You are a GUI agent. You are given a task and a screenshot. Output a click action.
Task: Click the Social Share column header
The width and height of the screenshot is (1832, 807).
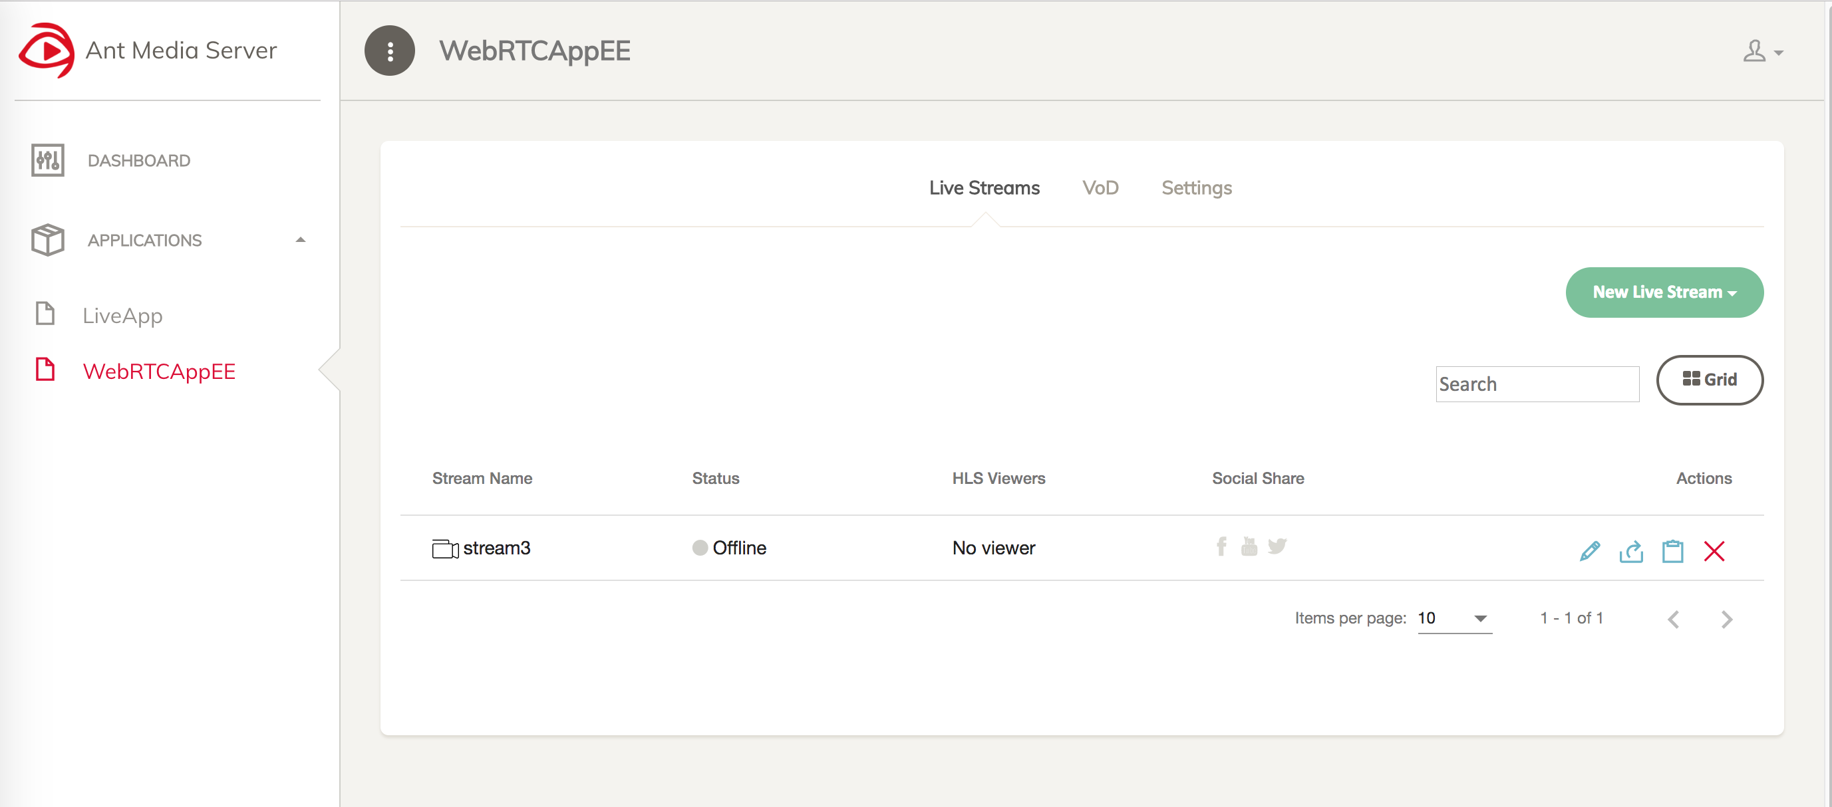point(1257,478)
